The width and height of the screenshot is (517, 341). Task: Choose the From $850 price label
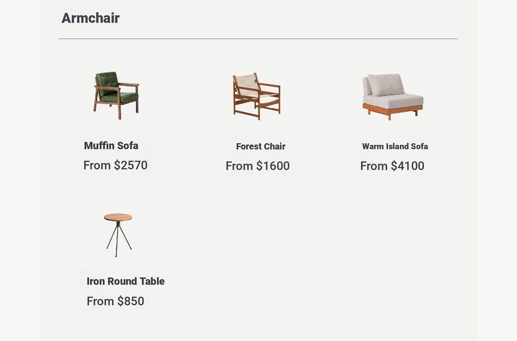point(115,301)
